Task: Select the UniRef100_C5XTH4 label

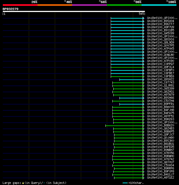Action: click(x=161, y=101)
